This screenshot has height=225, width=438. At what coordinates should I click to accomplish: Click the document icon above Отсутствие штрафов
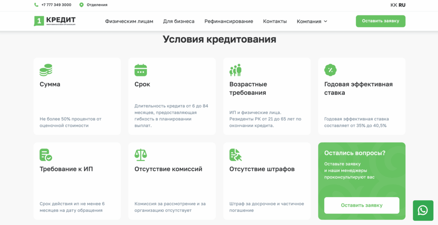click(x=236, y=155)
